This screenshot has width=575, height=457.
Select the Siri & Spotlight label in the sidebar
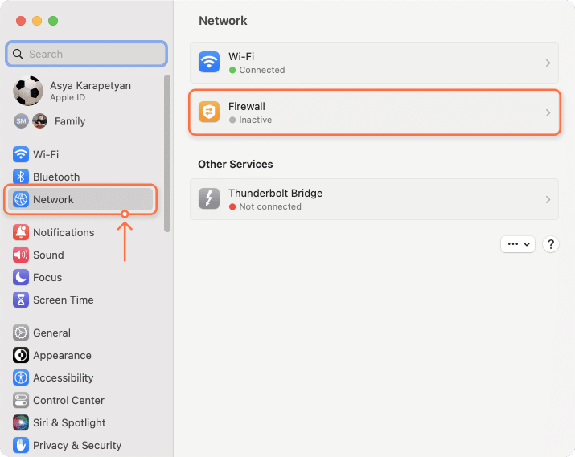tap(69, 423)
